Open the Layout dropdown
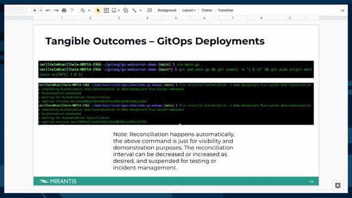Image resolution: width=352 pixels, height=198 pixels. pyautogui.click(x=189, y=10)
